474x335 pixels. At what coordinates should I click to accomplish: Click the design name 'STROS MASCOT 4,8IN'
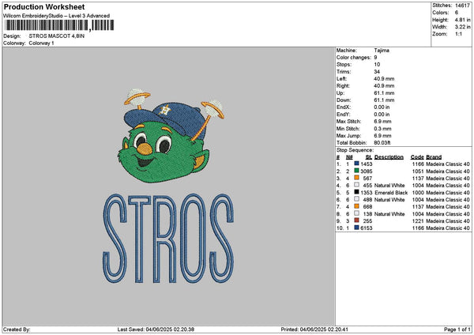[x=57, y=36]
